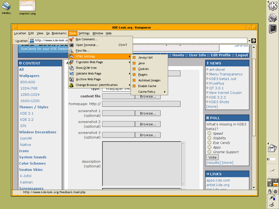This screenshot has width=279, height=209.
Task: Click the Konqueror throbber gear icon
Action: point(254,41)
